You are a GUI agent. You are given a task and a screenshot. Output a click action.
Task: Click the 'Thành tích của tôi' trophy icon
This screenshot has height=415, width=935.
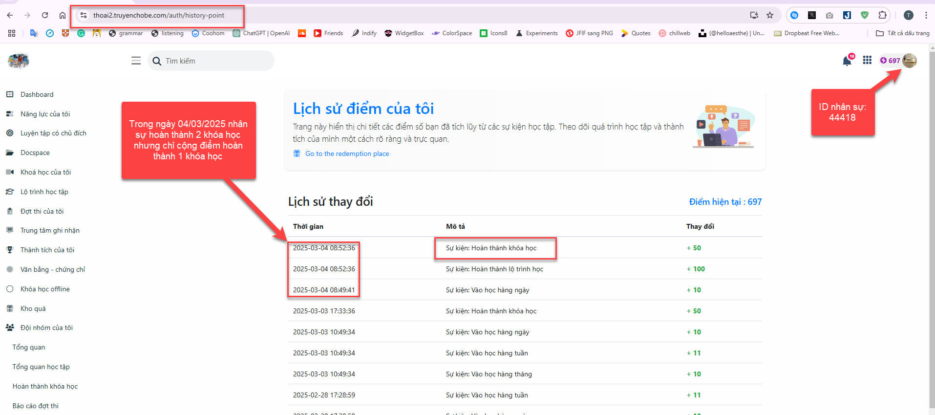pos(10,250)
